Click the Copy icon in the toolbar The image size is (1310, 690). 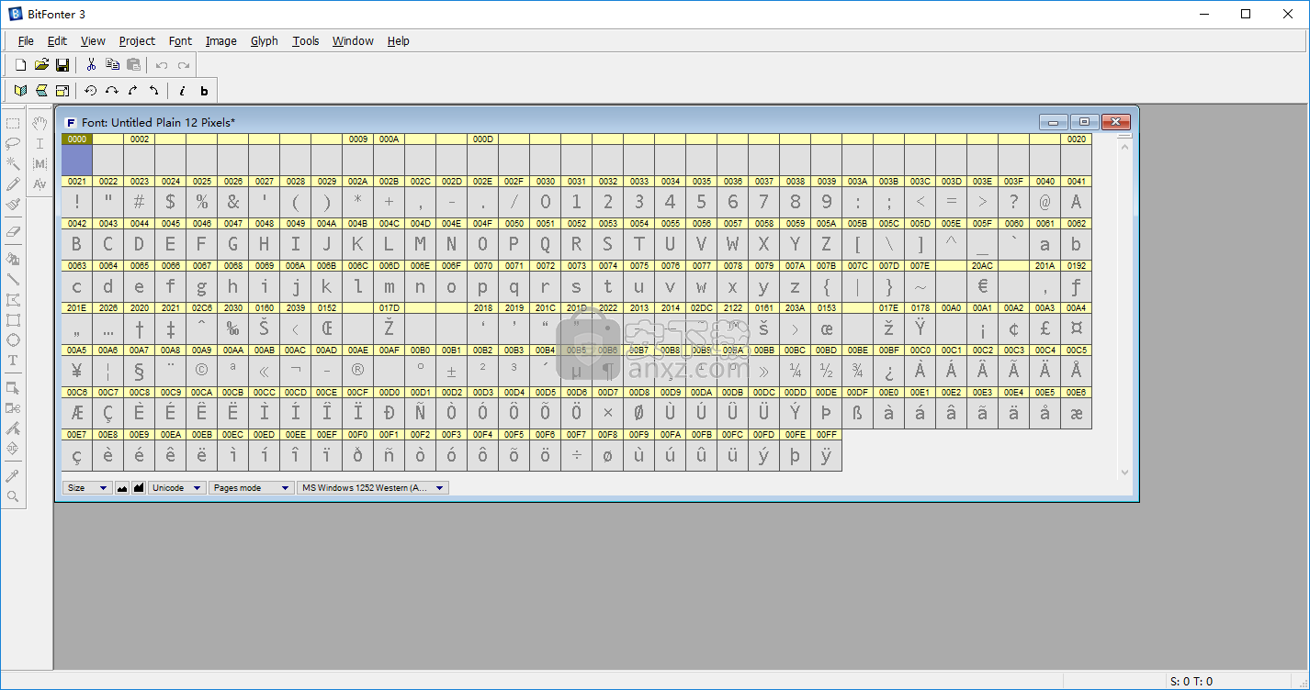[x=112, y=65]
